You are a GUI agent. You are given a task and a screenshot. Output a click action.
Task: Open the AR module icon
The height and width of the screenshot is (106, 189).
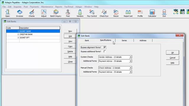(182, 12)
